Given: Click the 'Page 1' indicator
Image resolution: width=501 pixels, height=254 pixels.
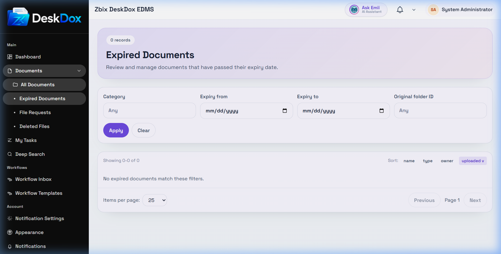Looking at the screenshot, I should click(452, 200).
